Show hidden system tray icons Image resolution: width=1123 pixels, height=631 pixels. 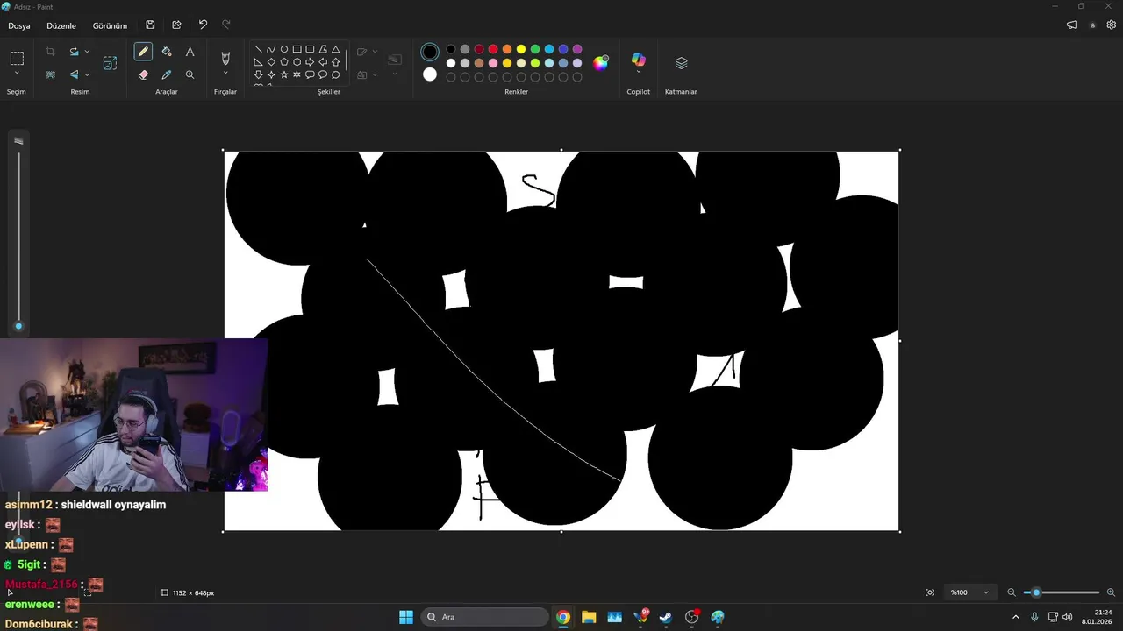[1016, 617]
